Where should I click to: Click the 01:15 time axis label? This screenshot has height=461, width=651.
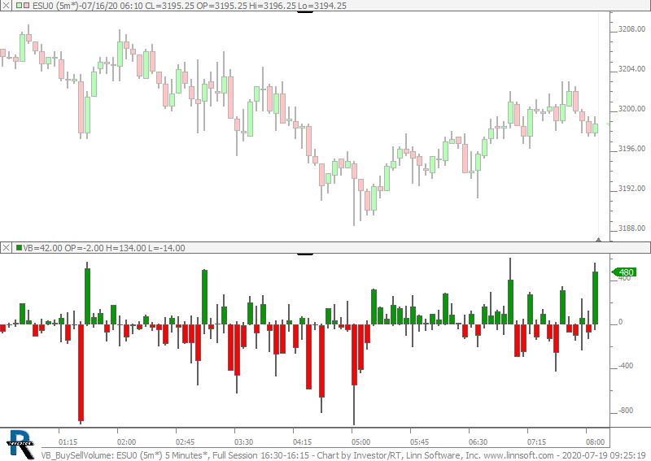[x=68, y=442]
